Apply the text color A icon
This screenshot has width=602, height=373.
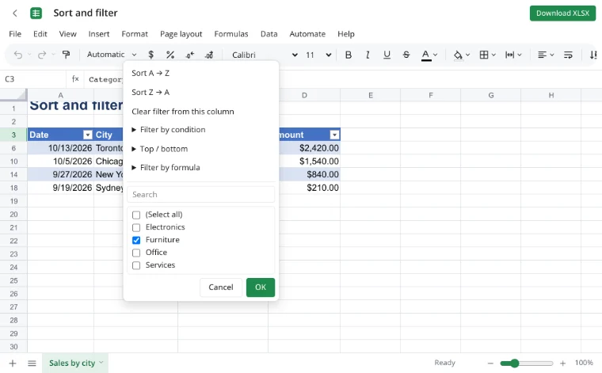[426, 55]
